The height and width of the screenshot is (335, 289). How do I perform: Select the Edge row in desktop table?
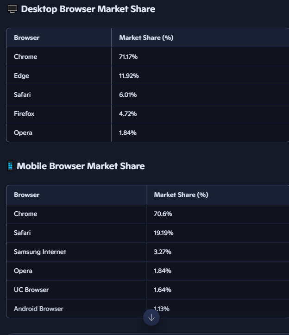[22, 76]
